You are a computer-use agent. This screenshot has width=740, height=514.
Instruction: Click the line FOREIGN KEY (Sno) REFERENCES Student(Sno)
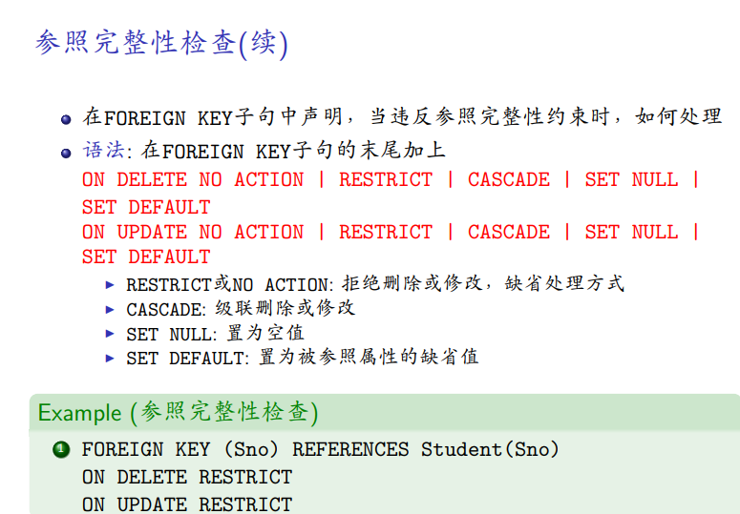coord(320,449)
